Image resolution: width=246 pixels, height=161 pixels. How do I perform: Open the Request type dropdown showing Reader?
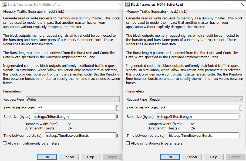196,99
